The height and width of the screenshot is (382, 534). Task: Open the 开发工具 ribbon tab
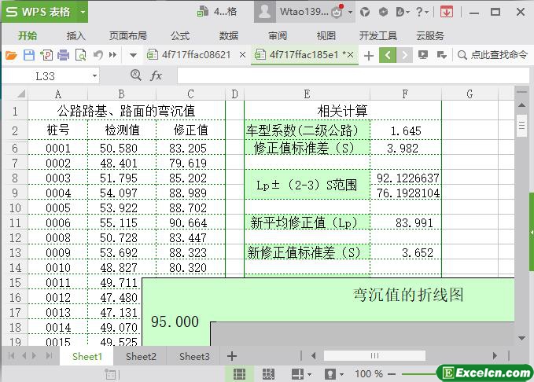click(378, 35)
